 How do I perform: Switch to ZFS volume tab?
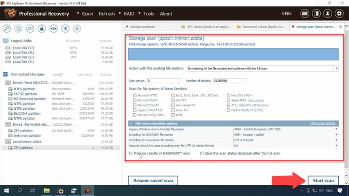pos(206,27)
